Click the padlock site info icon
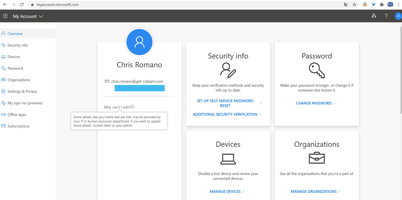The height and width of the screenshot is (200, 402). click(x=32, y=4)
